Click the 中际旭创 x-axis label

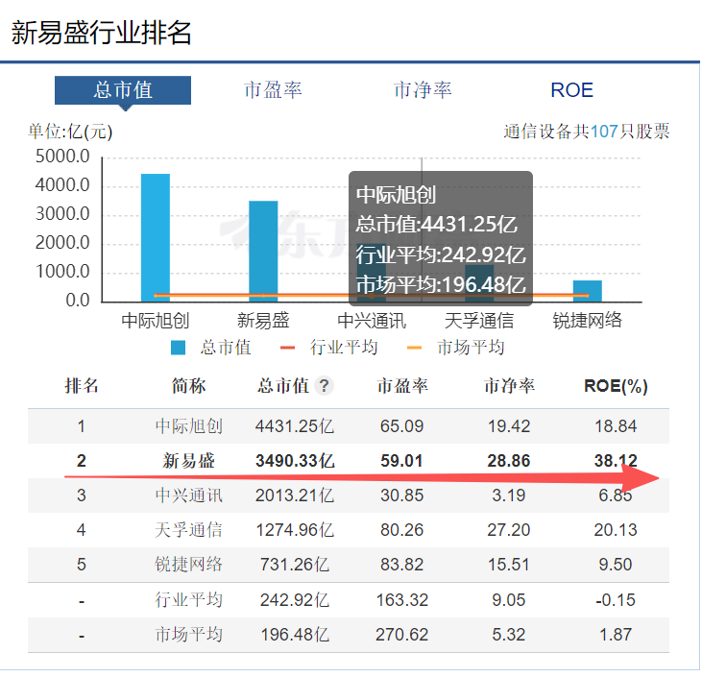coord(156,321)
